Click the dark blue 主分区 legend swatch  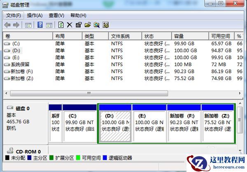point(29,158)
